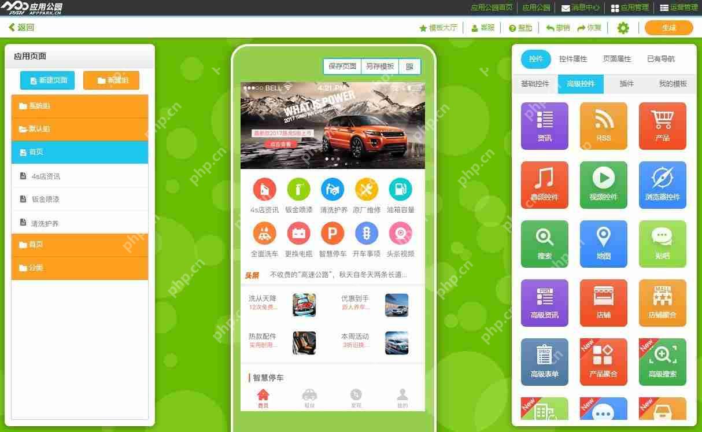Select the 浏览器控件 browser control
702x432 pixels.
click(x=662, y=184)
